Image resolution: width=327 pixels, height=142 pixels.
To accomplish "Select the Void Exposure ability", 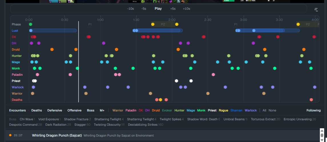I will 49,119.
